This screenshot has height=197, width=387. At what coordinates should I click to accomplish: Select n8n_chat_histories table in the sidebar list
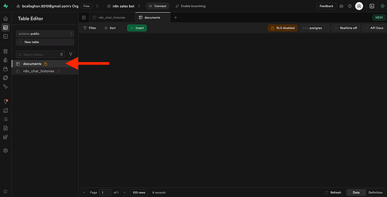(x=39, y=71)
